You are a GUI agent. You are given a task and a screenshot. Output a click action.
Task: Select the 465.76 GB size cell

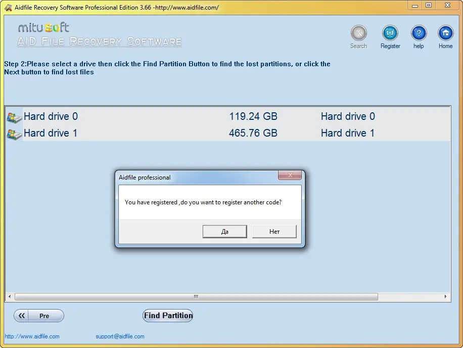253,133
